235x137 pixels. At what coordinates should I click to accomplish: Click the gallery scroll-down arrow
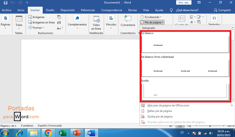coord(233,100)
